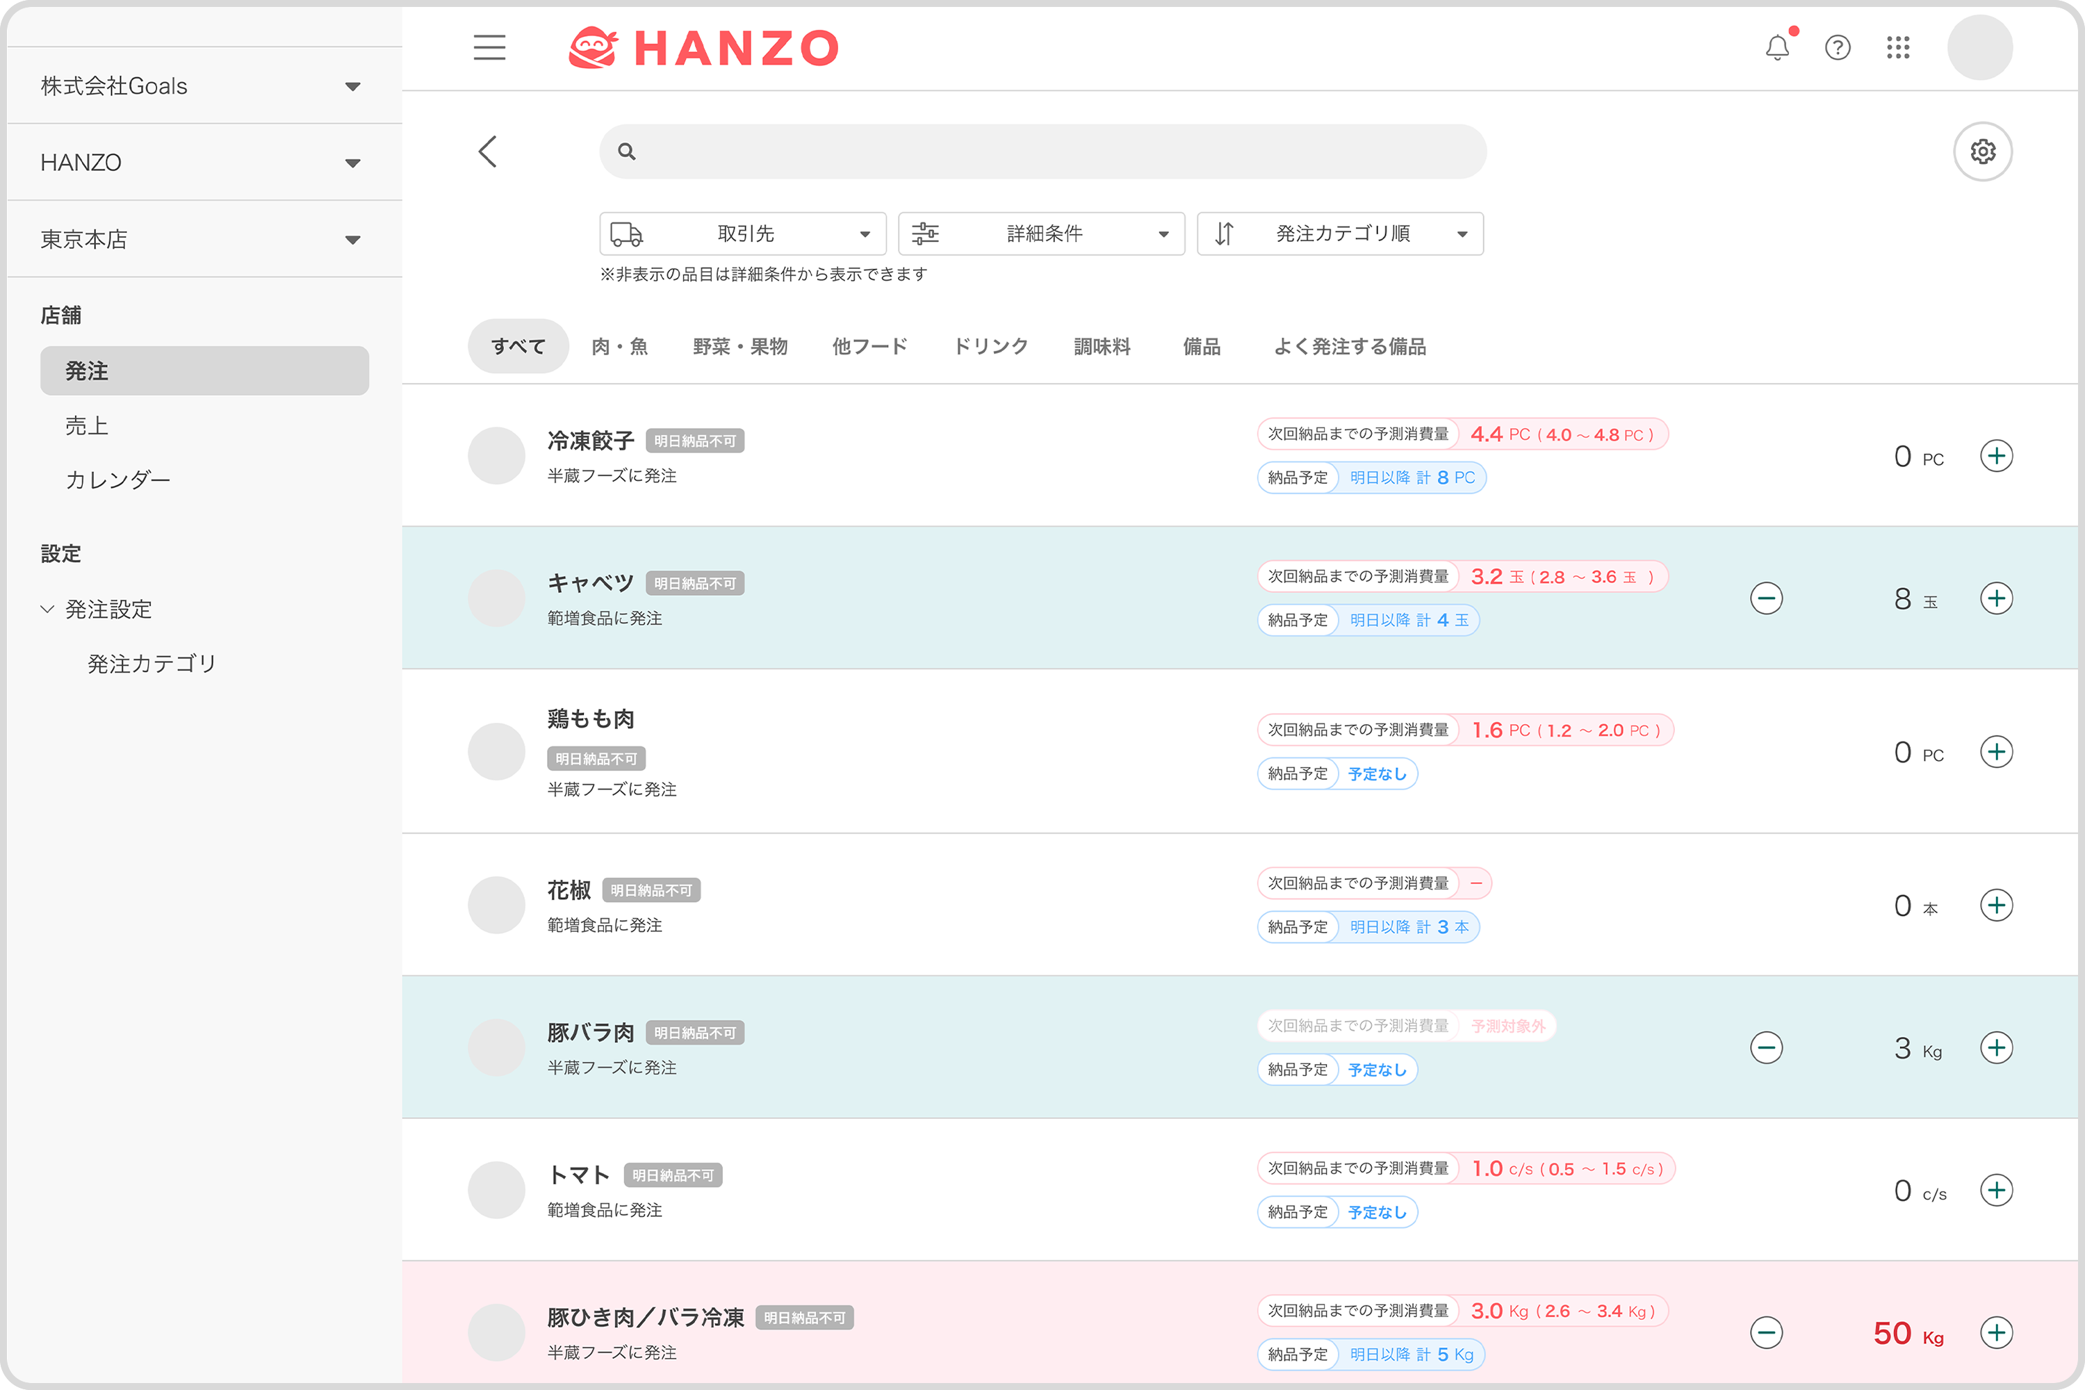
Task: Switch to the 肉・魚 category tab
Action: (x=620, y=347)
